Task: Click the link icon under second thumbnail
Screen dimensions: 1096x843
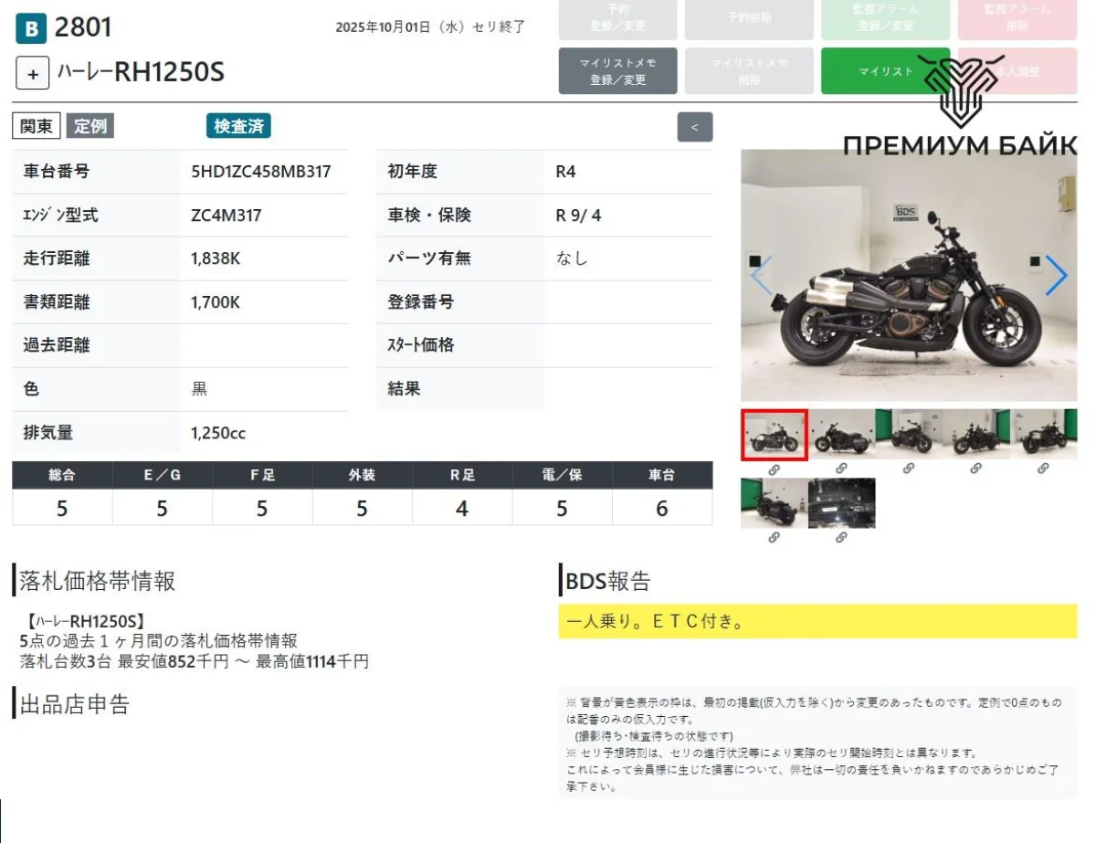Action: tap(841, 469)
